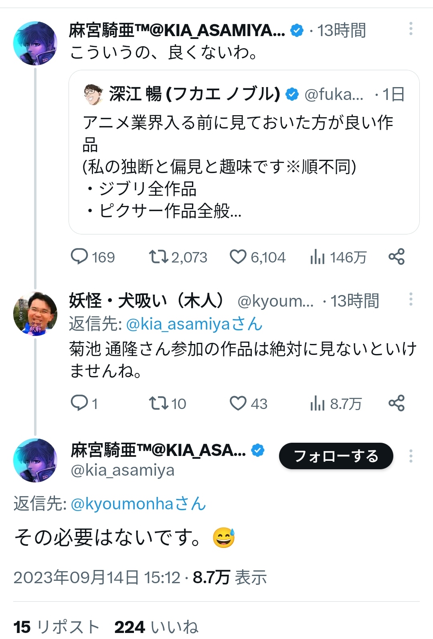Image resolution: width=433 pixels, height=639 pixels.
Task: Like the first tweet with 6,104 likes
Action: click(x=238, y=256)
